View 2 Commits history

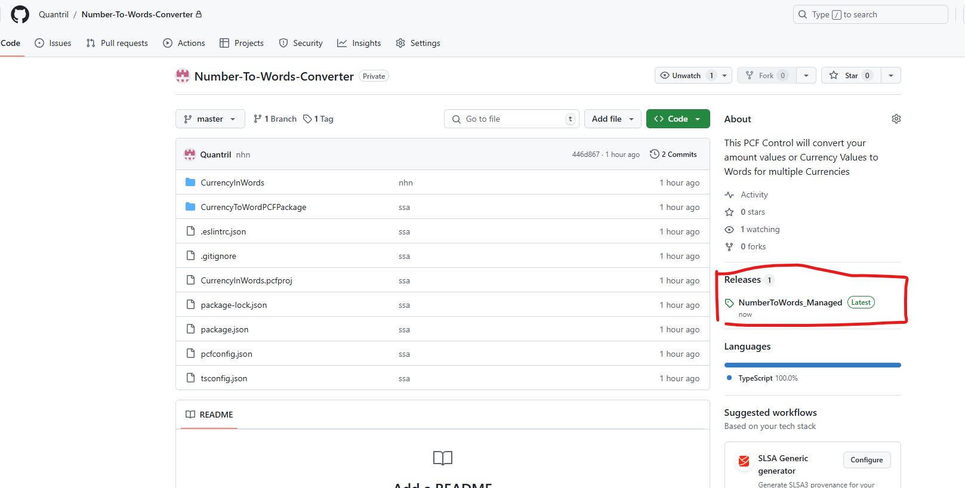click(673, 155)
